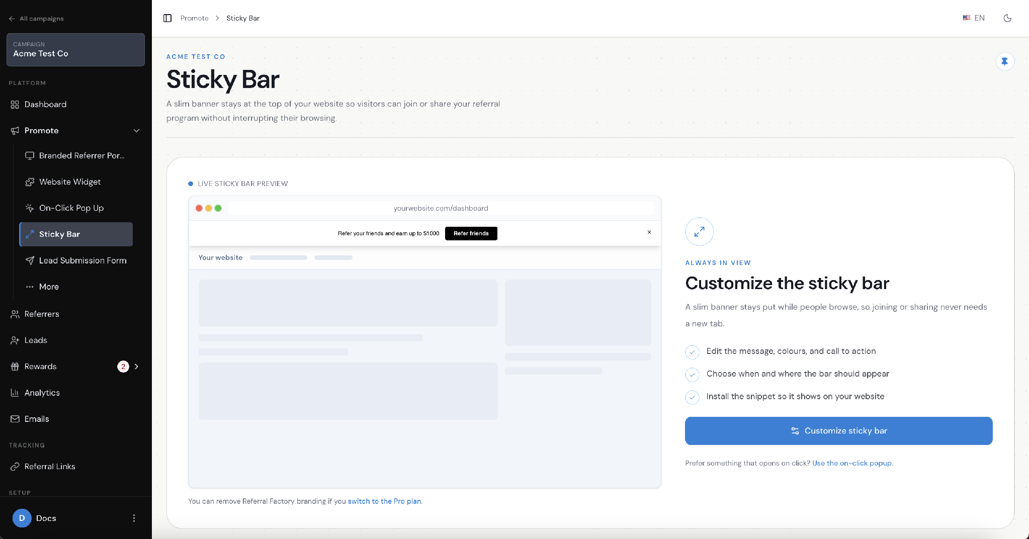Open Lead Submission Form page

[x=76, y=260]
